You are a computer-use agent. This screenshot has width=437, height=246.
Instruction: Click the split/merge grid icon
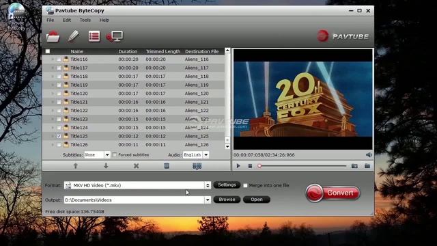pos(197,166)
